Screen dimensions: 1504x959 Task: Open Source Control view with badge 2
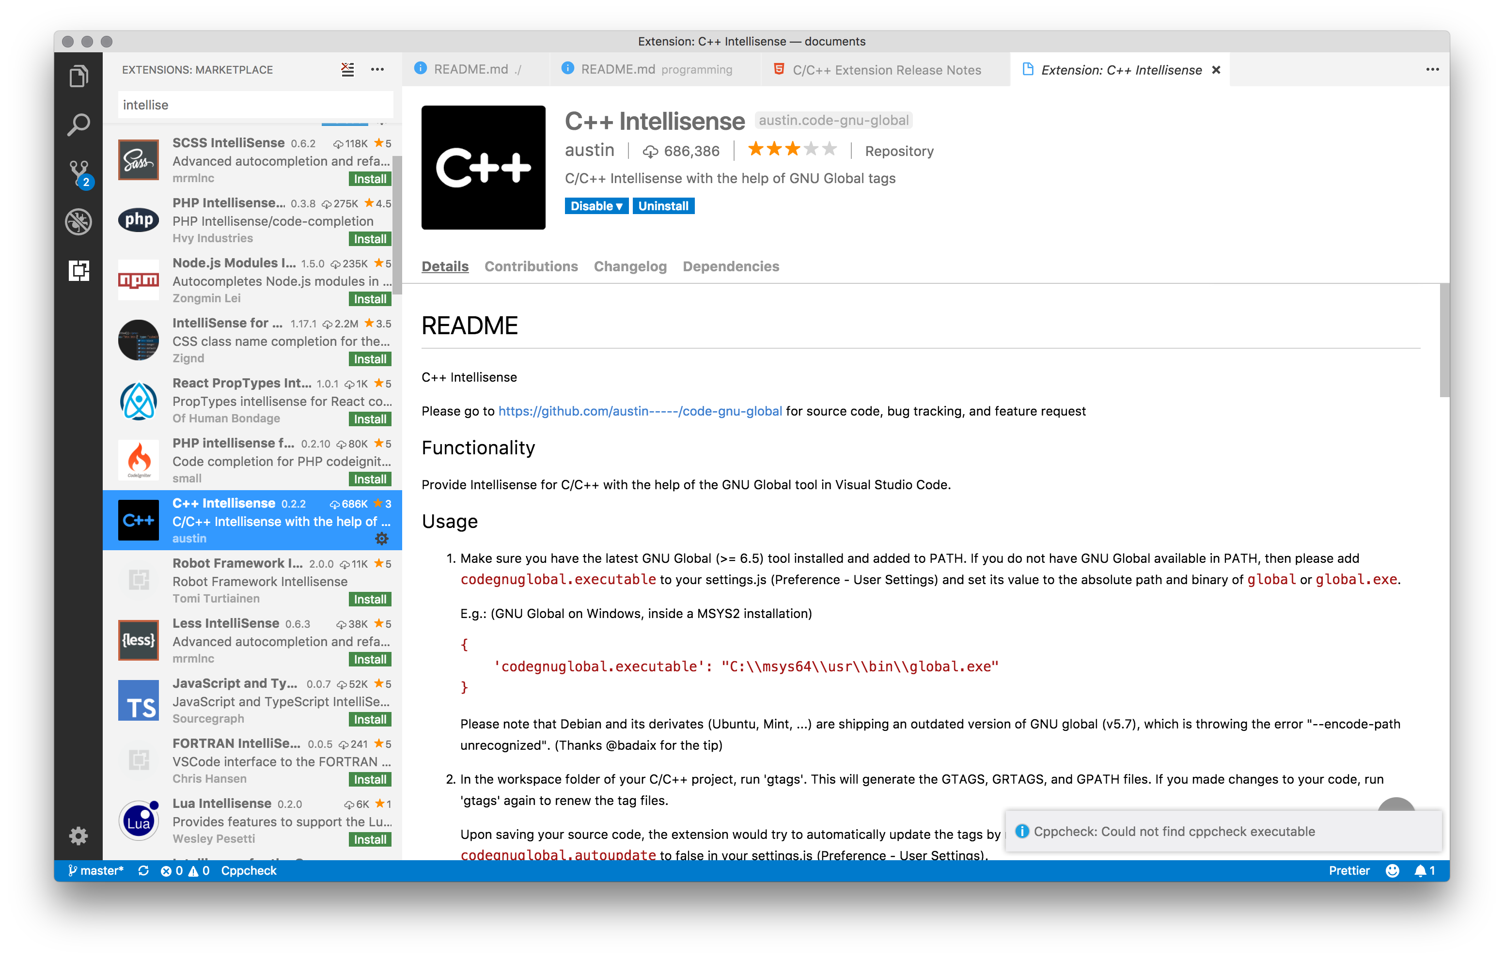[78, 172]
